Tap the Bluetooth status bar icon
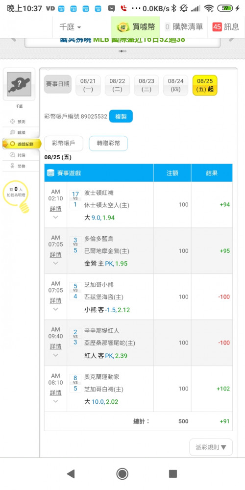Viewport: 245px width, 490px height. tap(174, 8)
